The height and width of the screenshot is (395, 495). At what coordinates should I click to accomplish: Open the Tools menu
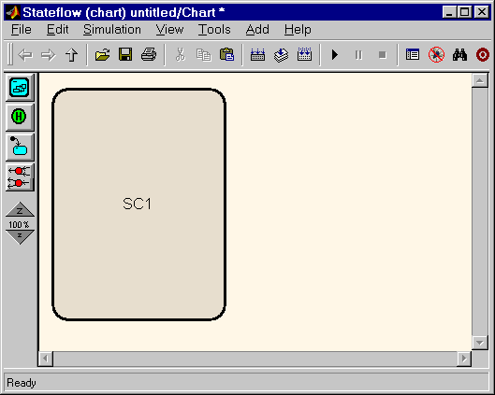[214, 30]
